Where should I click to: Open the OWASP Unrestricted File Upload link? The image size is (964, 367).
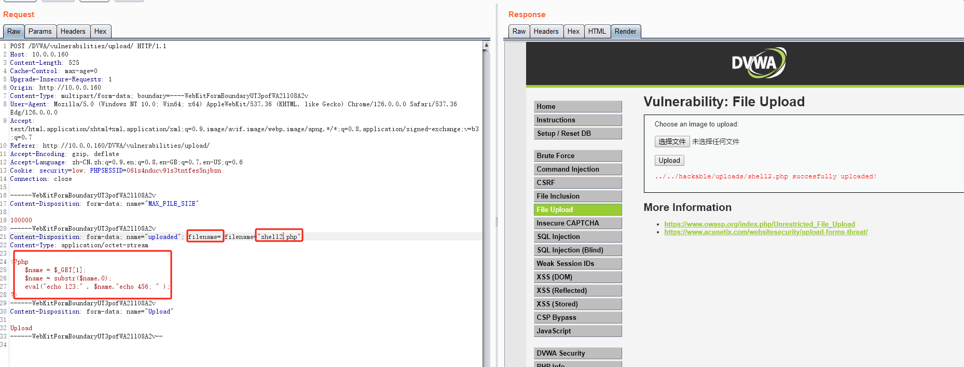point(760,224)
